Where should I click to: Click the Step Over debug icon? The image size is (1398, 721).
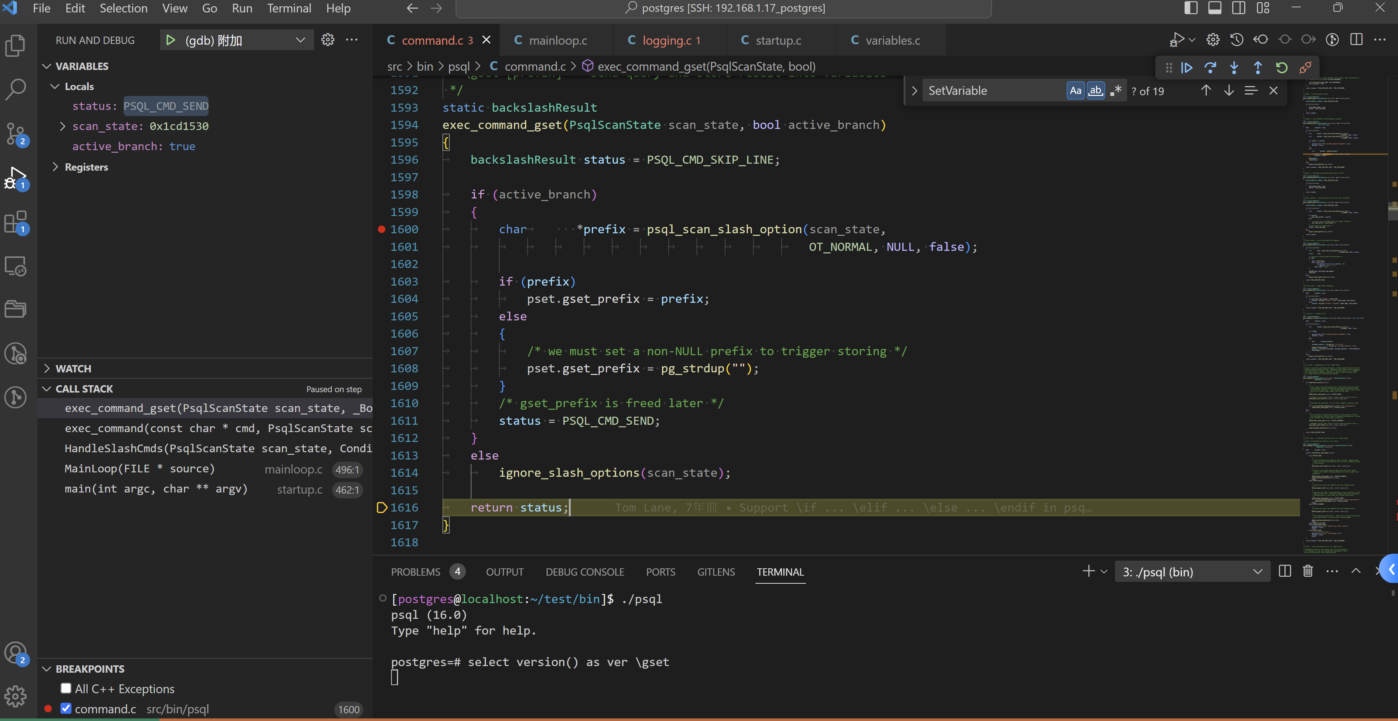point(1210,68)
